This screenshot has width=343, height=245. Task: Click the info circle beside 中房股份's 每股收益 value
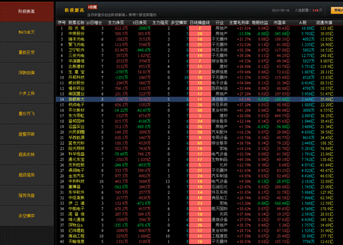tap(267, 34)
